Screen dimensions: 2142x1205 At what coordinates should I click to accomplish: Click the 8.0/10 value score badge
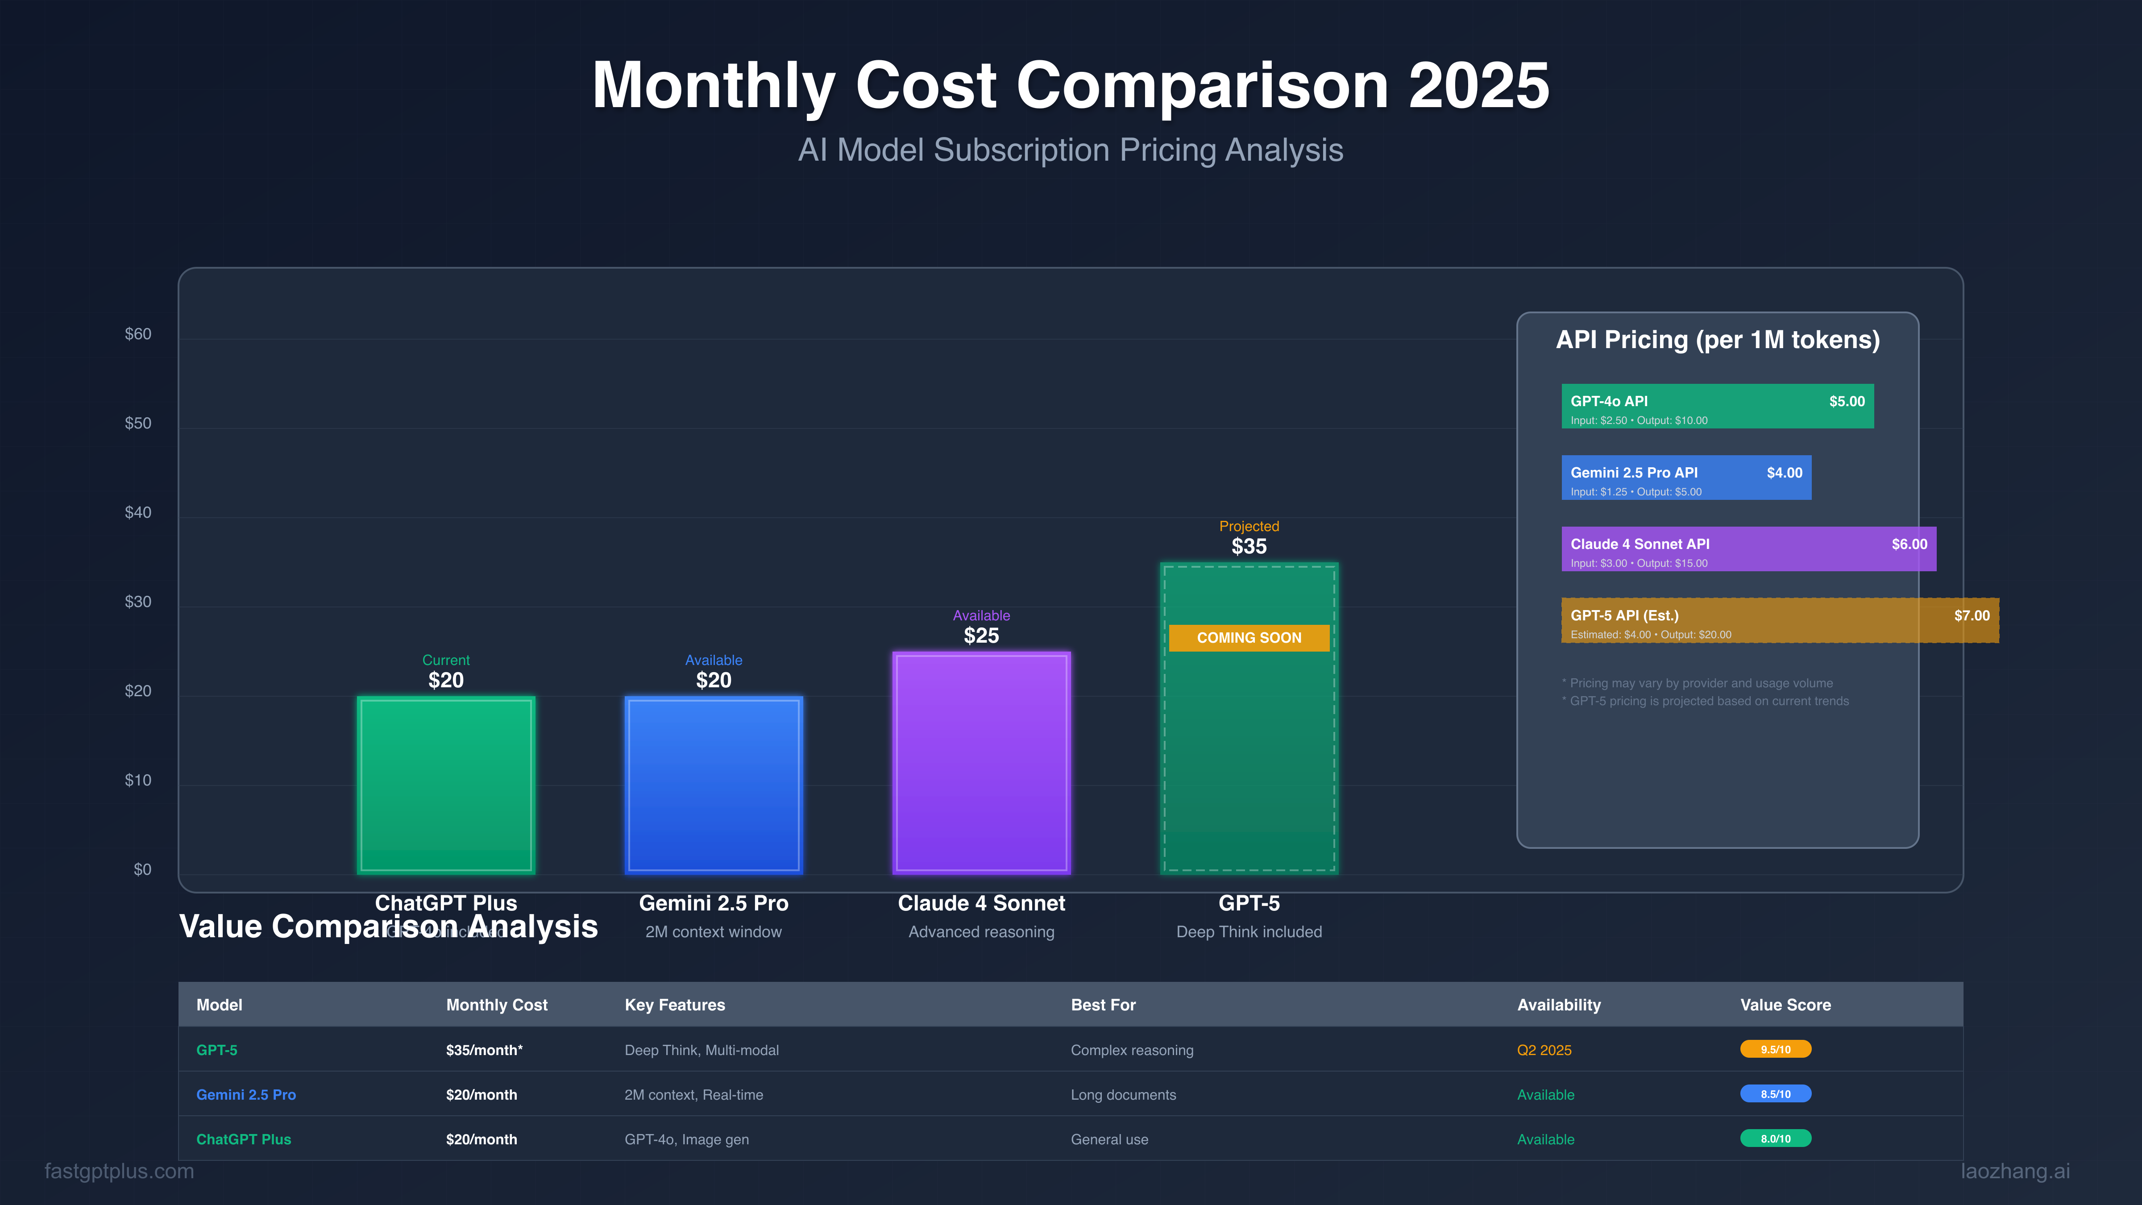point(1775,1139)
